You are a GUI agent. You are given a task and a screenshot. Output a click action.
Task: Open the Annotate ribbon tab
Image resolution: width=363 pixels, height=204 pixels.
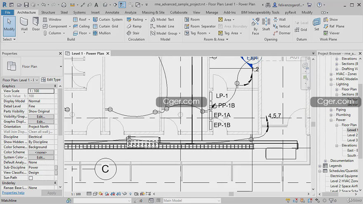112,12
